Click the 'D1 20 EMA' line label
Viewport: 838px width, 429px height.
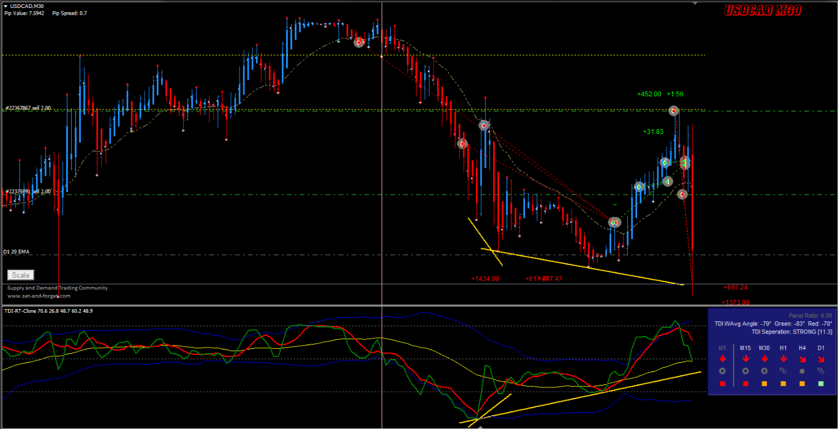pos(16,252)
